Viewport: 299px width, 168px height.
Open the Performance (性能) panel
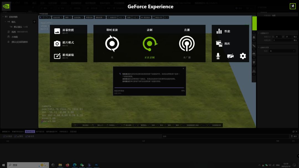click(x=223, y=31)
